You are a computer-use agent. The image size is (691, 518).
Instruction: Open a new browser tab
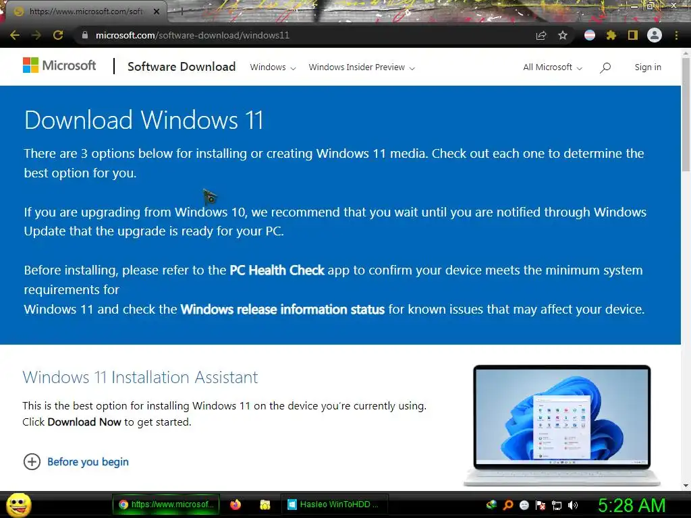(x=182, y=12)
